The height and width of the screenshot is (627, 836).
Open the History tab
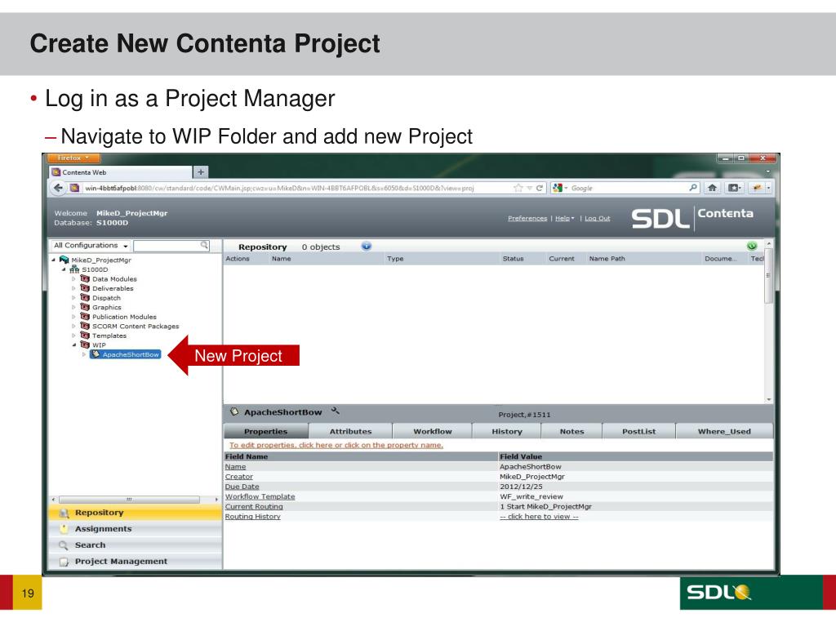(506, 431)
